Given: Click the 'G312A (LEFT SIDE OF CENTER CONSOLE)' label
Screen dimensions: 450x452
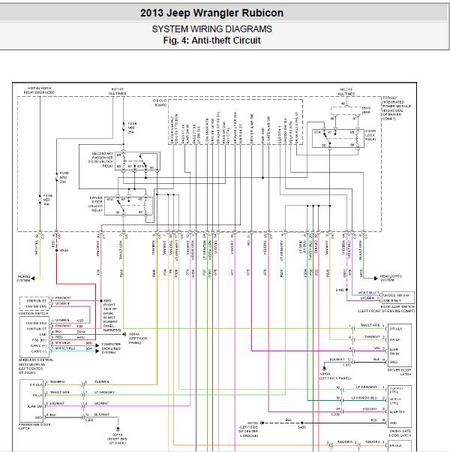Looking at the screenshot, I should click(x=248, y=429).
